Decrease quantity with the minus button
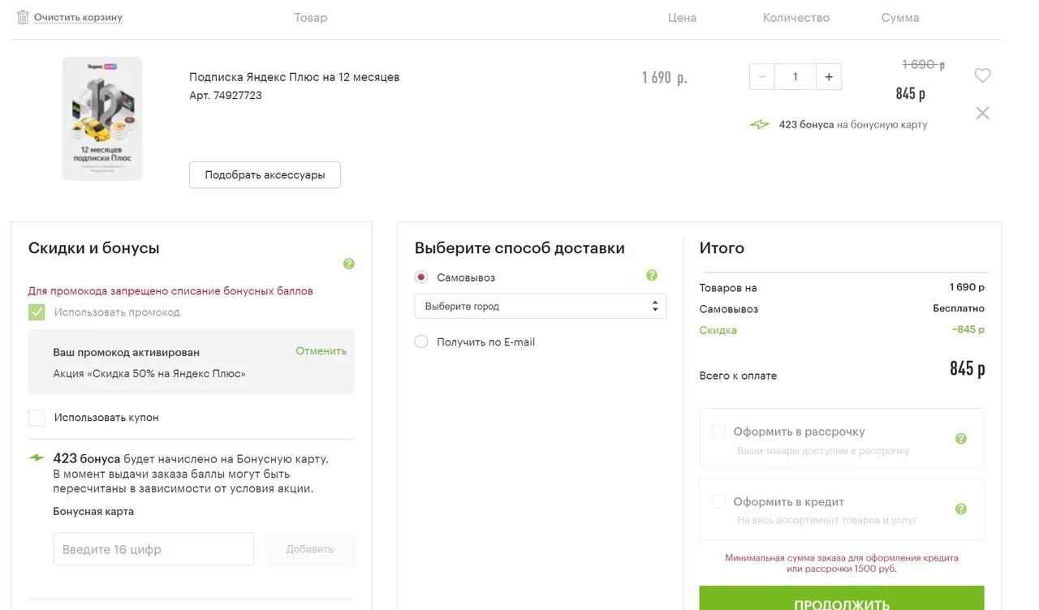Viewport: 1039px width, 610px height. coord(761,76)
